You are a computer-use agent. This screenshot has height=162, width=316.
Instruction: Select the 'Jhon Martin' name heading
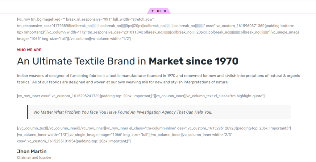point(32,151)
